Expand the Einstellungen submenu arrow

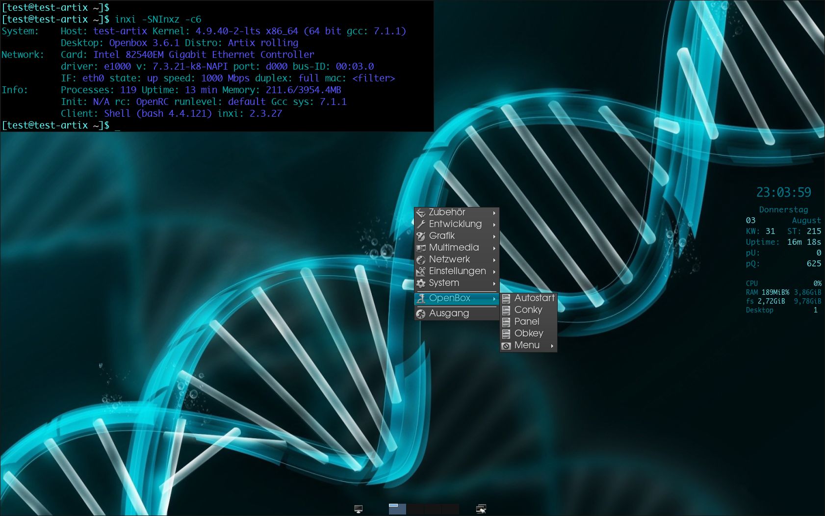pos(494,272)
